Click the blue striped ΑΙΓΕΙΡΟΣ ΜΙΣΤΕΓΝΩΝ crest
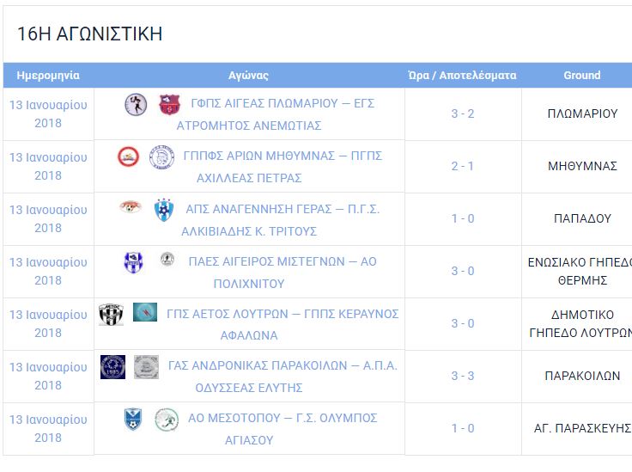 133,262
